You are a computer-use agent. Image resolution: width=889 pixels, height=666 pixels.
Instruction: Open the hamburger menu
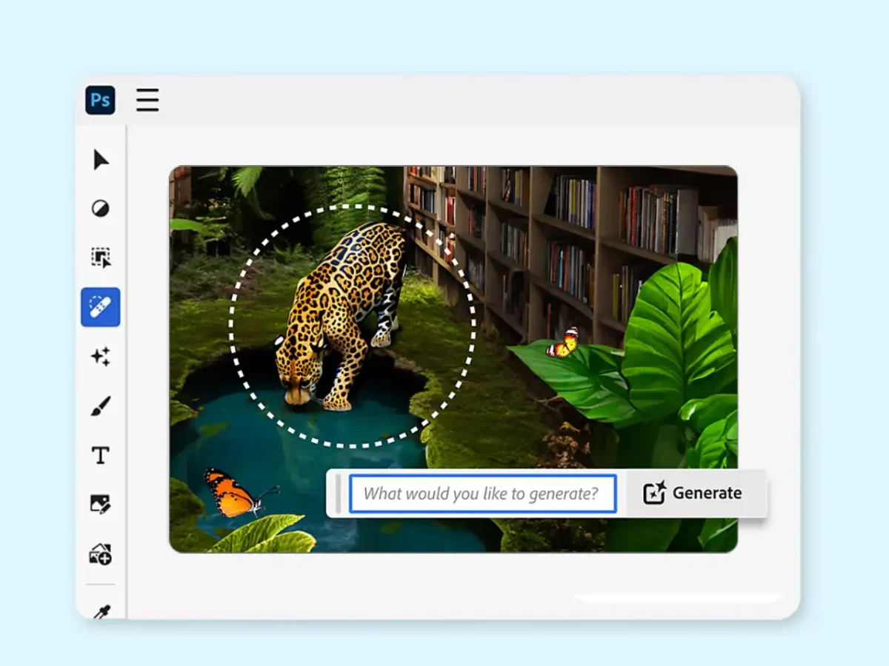147,100
